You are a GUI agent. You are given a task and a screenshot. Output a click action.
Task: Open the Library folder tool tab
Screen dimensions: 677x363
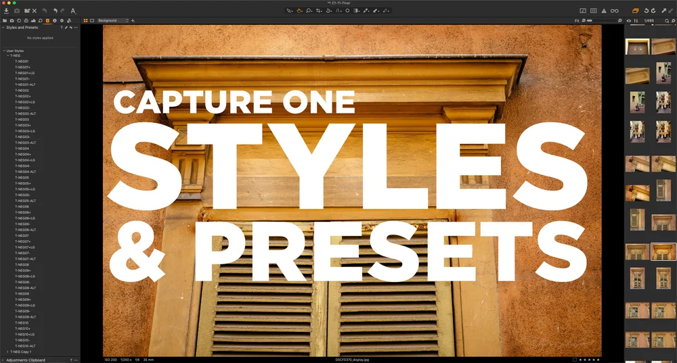(5, 20)
